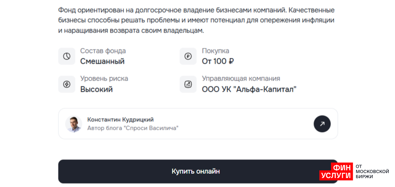Click the Высокий risk level value

tap(97, 89)
